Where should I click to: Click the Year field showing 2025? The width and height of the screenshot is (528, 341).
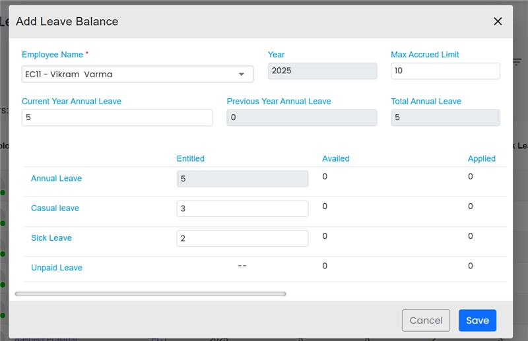click(x=322, y=71)
